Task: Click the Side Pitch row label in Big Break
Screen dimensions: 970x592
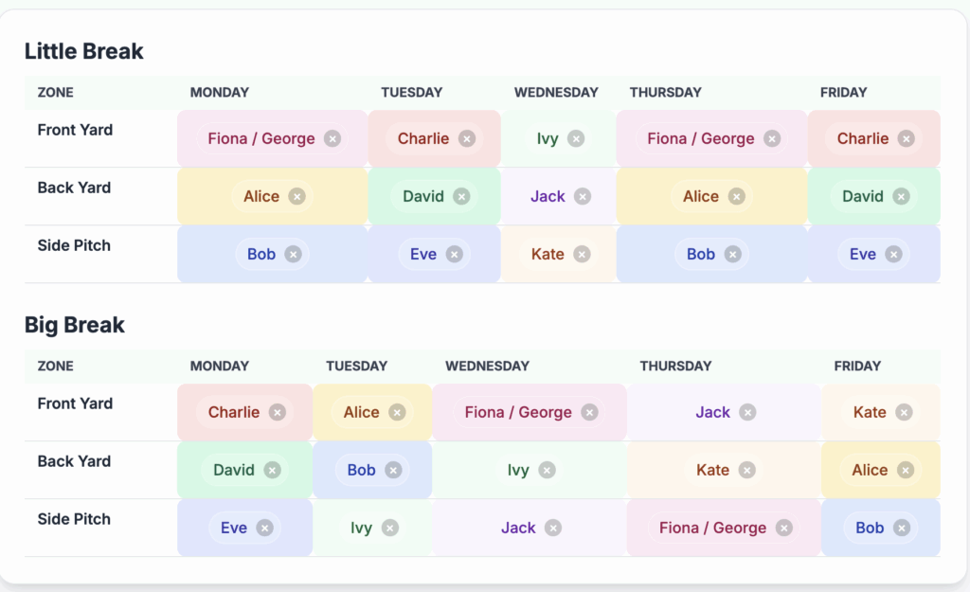Action: point(74,519)
